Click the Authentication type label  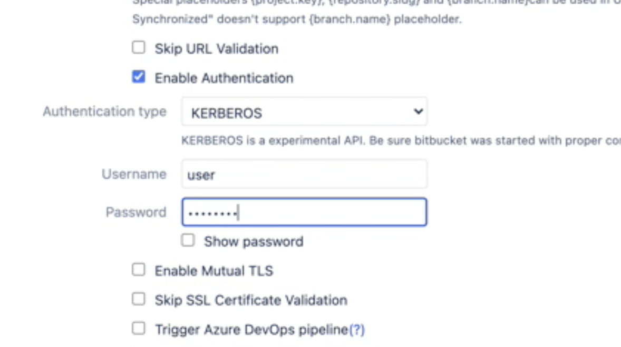104,111
